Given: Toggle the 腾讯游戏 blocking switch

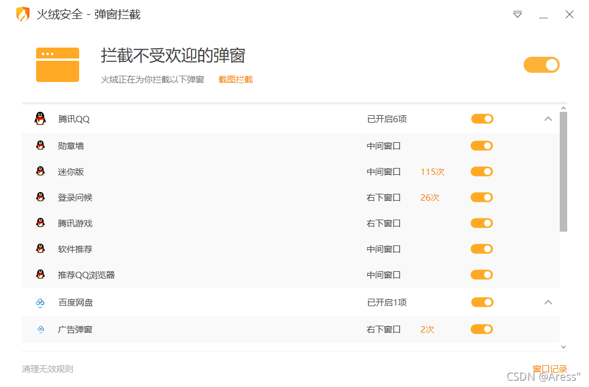Looking at the screenshot, I should click(x=482, y=224).
